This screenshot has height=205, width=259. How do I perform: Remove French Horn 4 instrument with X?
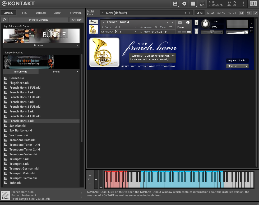coord(251,20)
